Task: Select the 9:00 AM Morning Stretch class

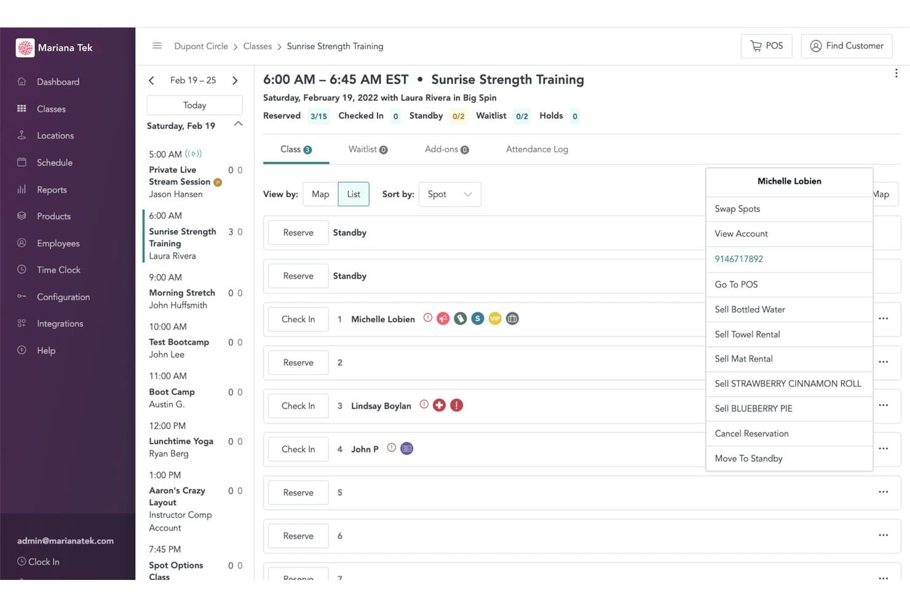Action: [x=194, y=291]
